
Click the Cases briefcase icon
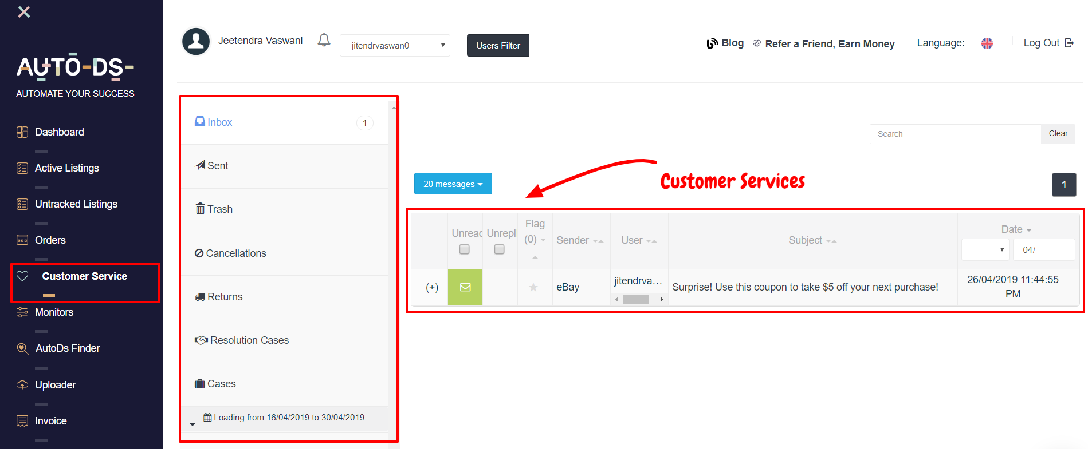coord(200,384)
